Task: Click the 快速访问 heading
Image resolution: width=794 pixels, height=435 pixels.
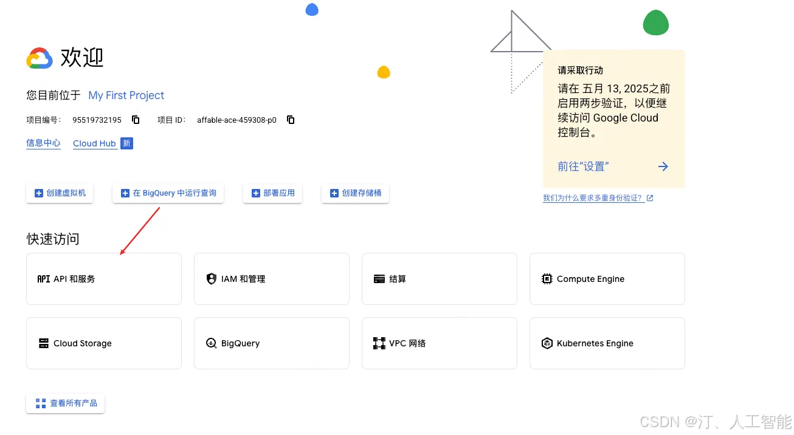Action: point(53,239)
